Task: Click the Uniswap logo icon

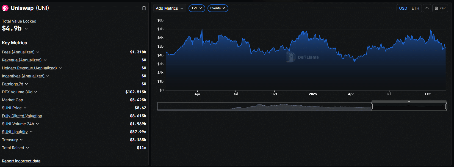Action: coord(5,8)
